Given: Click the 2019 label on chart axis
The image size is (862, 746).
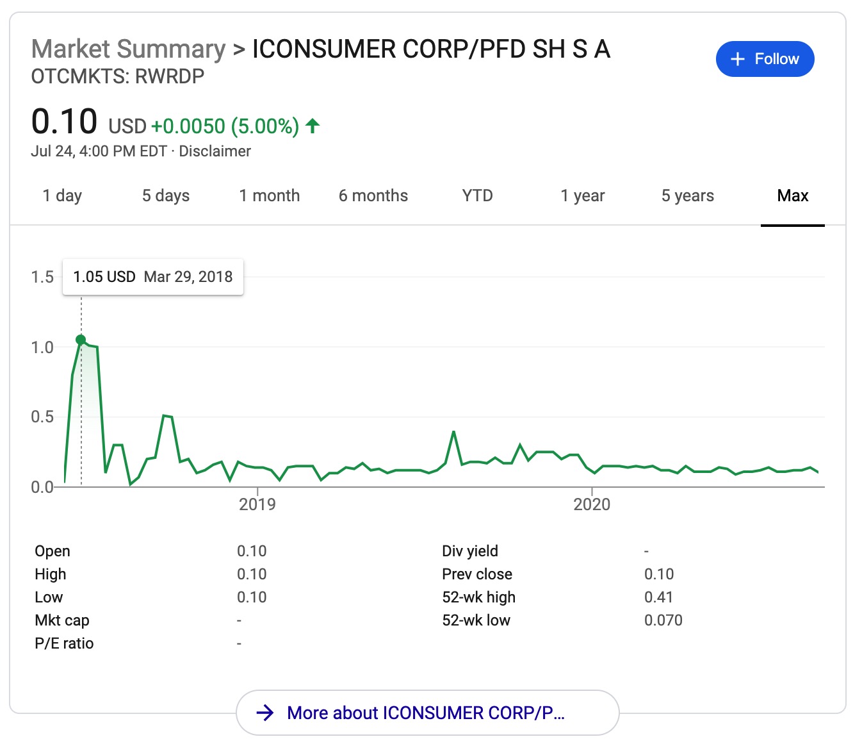Looking at the screenshot, I should [x=257, y=504].
